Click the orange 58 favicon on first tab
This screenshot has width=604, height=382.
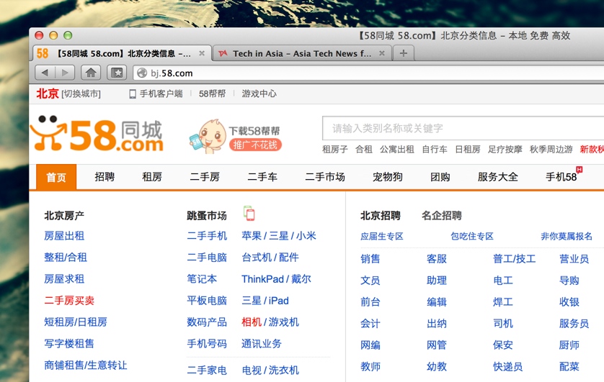click(43, 53)
